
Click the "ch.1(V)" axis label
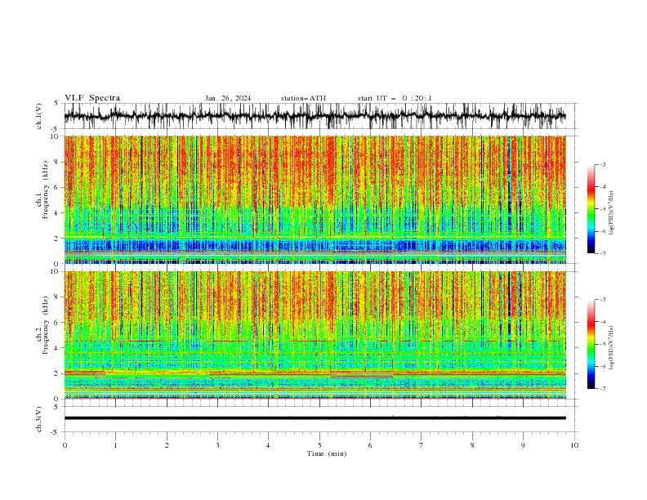[39, 116]
